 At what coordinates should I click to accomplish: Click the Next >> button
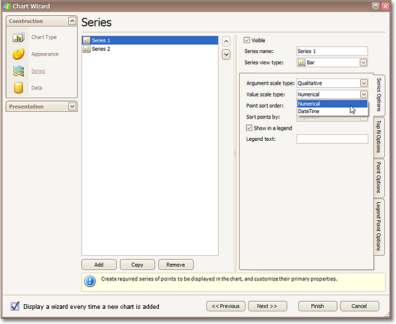pos(267,306)
